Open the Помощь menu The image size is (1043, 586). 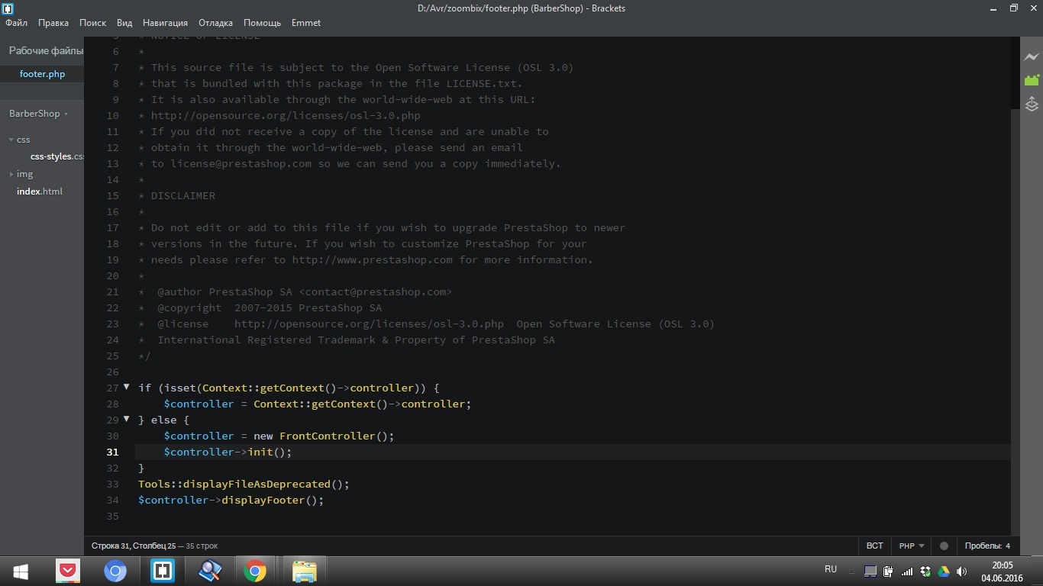tap(263, 23)
